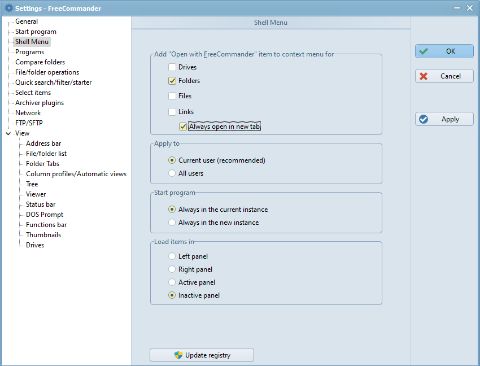
Task: Click Update registry shield button
Action: [x=202, y=355]
